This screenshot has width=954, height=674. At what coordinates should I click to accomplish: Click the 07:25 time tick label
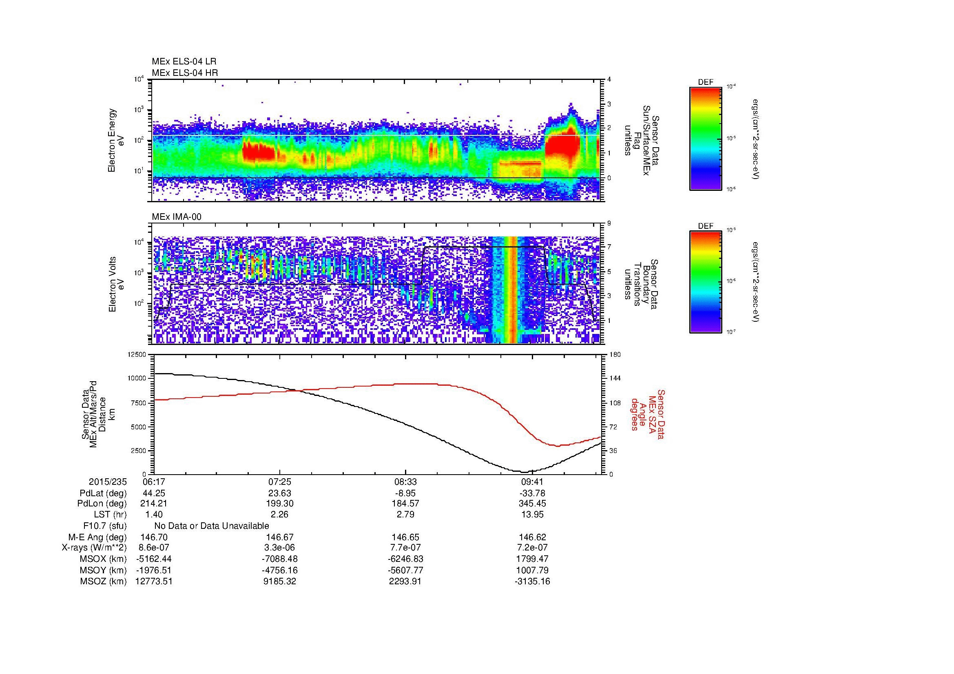(280, 482)
